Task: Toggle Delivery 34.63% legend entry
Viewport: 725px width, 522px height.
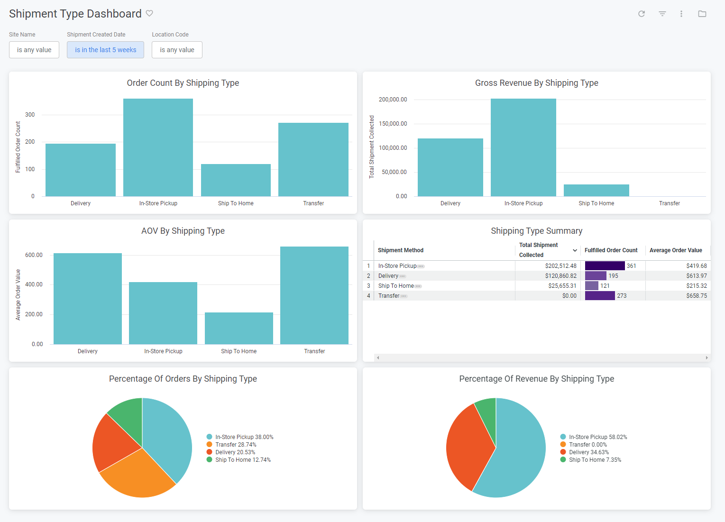Action: pos(585,452)
